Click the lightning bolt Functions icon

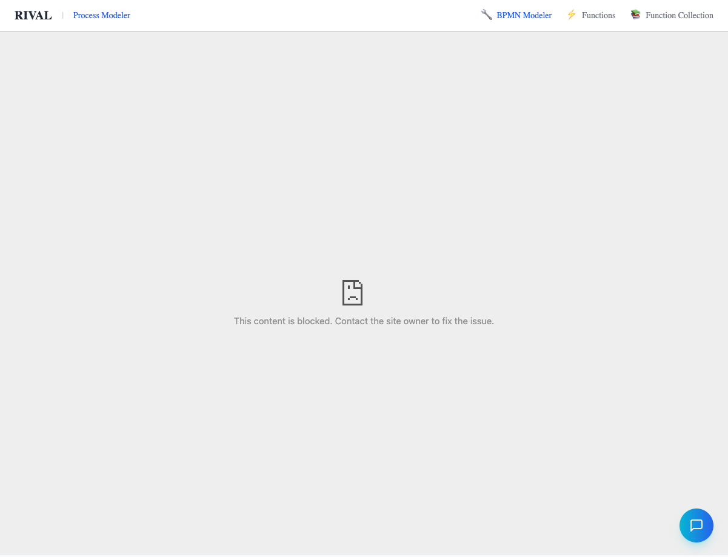click(571, 15)
